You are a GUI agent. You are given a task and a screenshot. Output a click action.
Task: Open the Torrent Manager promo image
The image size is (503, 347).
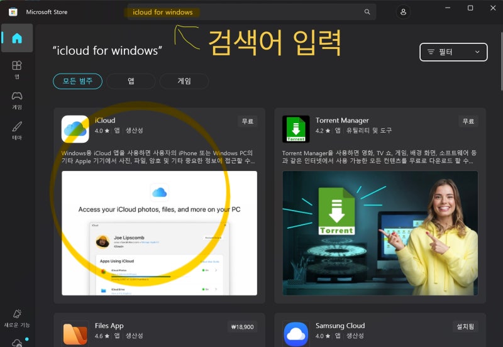pos(380,233)
